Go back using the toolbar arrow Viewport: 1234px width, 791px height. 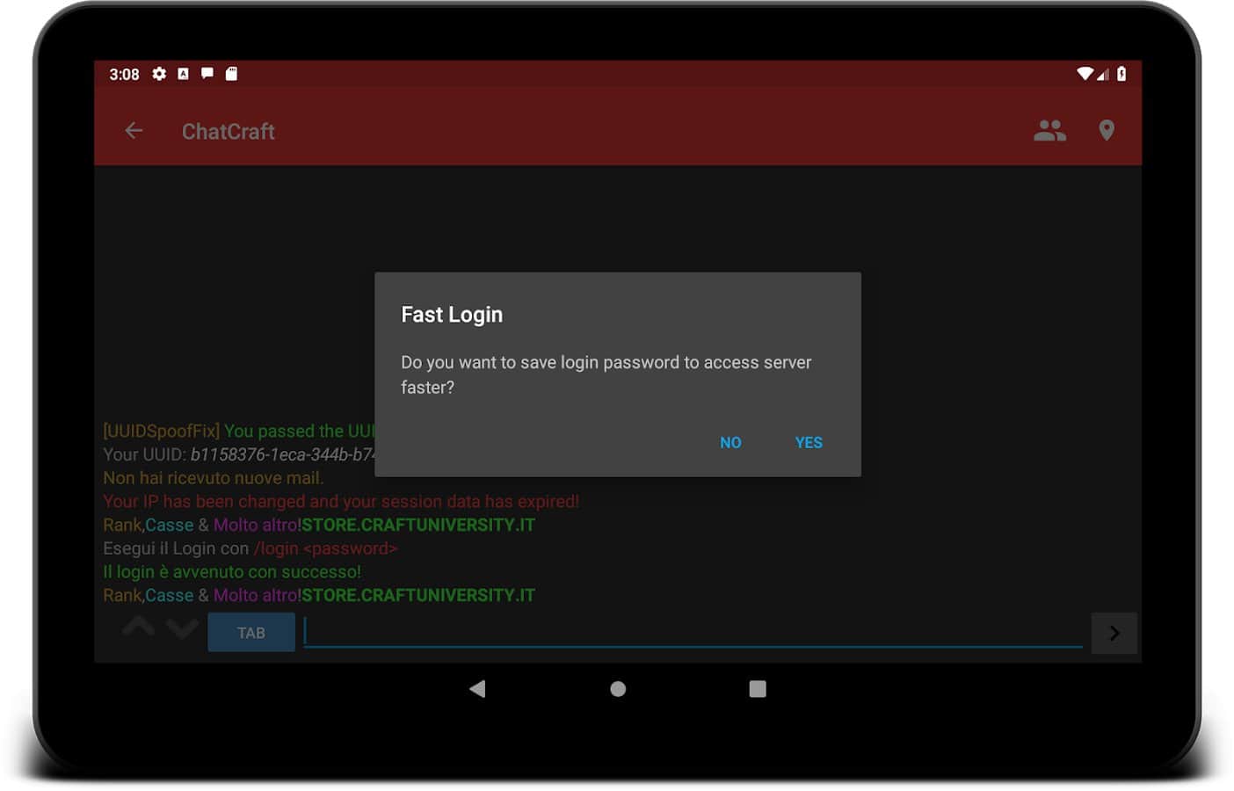tap(134, 131)
